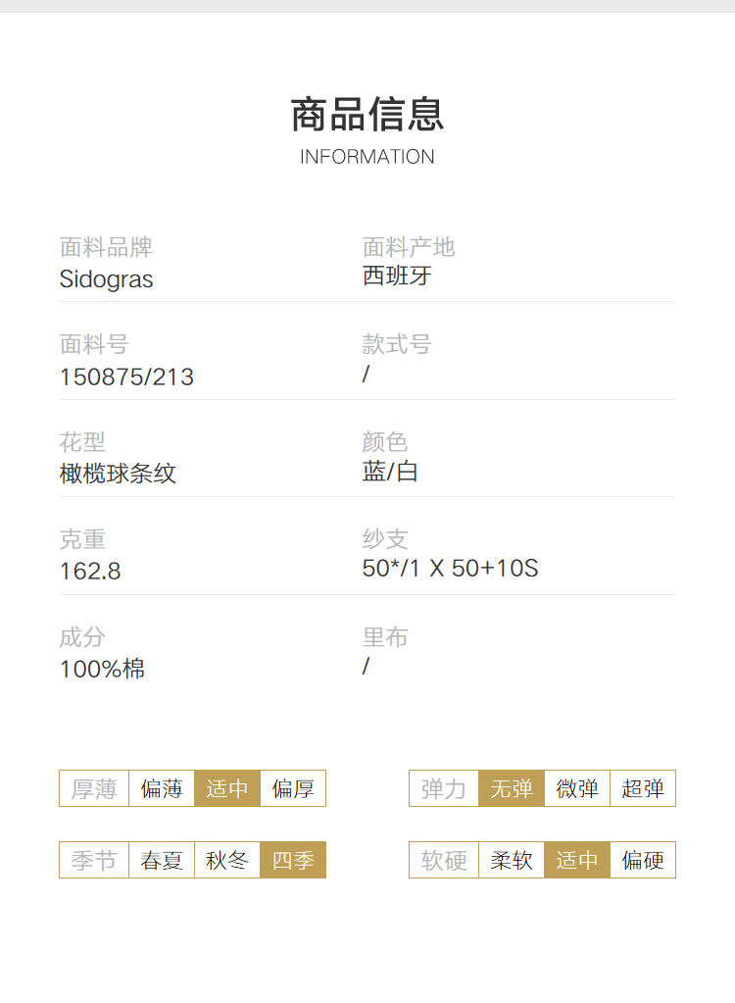This screenshot has height=1003, width=735.
Task: Select the 偏薄 thickness option
Action: pos(162,788)
